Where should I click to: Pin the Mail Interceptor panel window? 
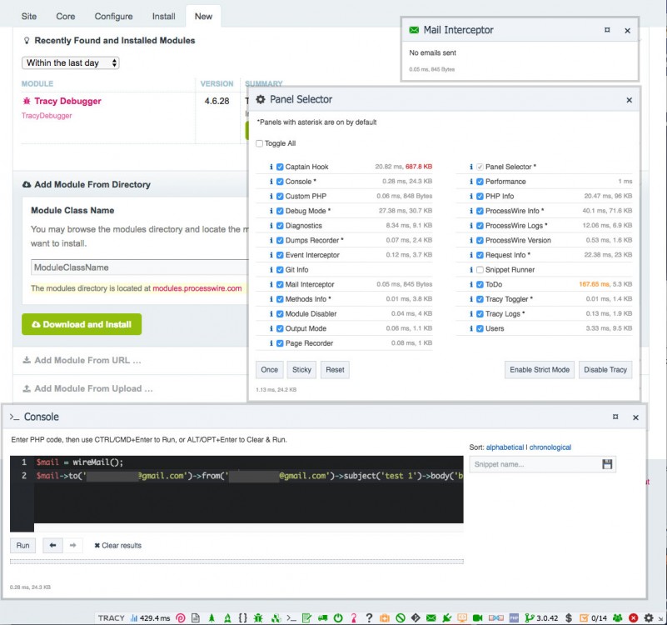click(x=607, y=30)
